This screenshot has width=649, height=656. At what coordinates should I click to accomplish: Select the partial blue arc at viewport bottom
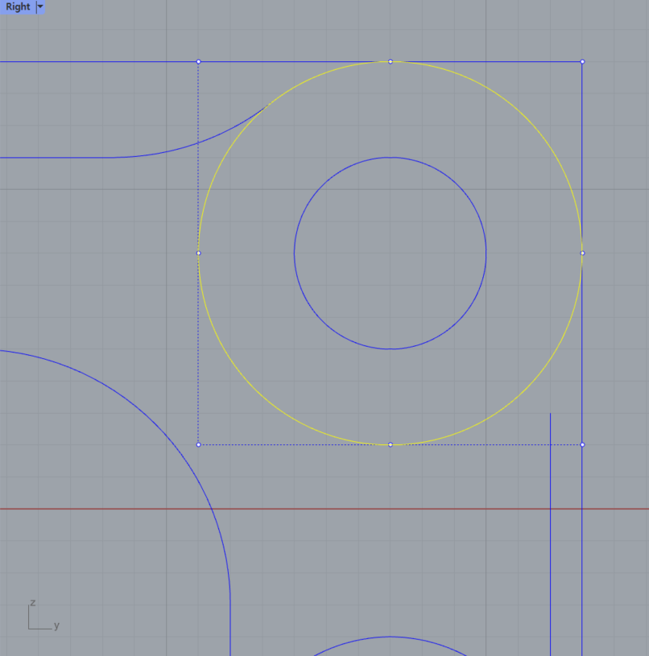click(390, 637)
